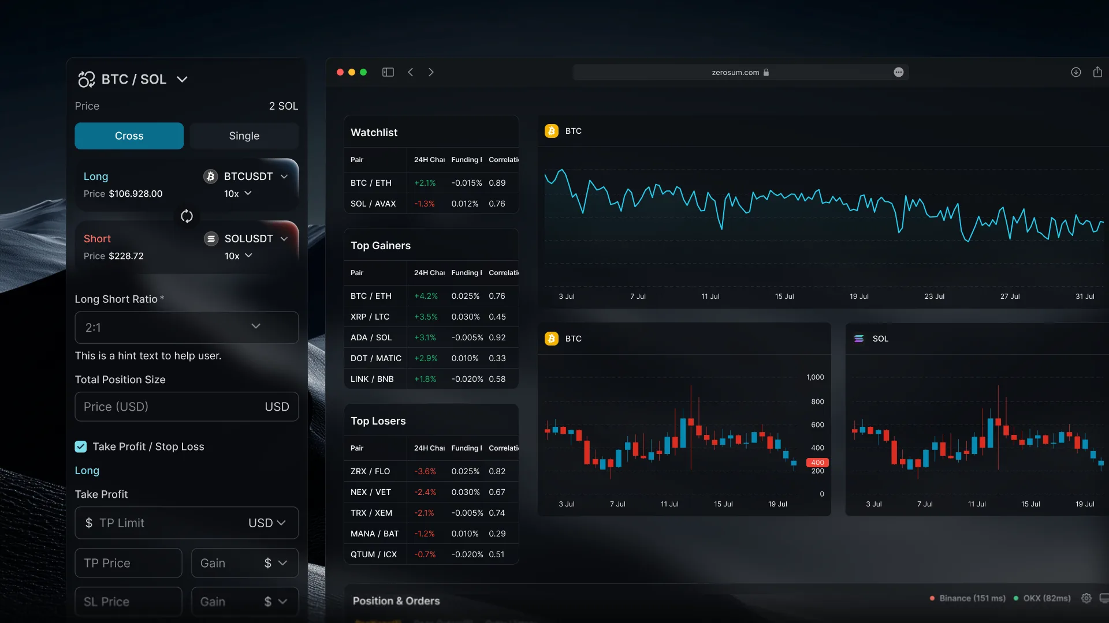Click the monitor icon in status bar
The image size is (1109, 623).
click(1104, 598)
